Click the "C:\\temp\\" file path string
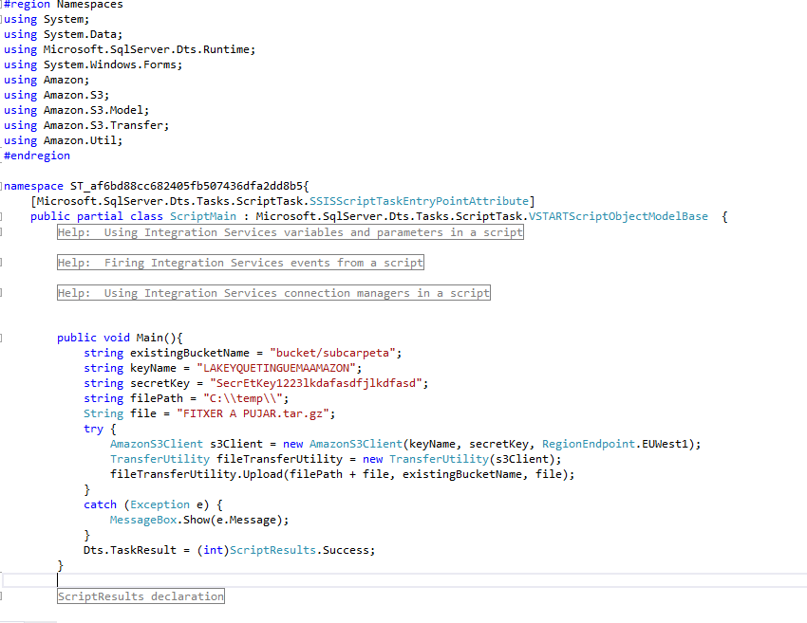This screenshot has height=623, width=807. pos(243,398)
